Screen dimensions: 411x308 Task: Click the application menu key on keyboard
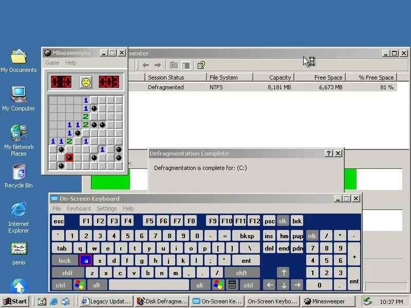(x=232, y=285)
